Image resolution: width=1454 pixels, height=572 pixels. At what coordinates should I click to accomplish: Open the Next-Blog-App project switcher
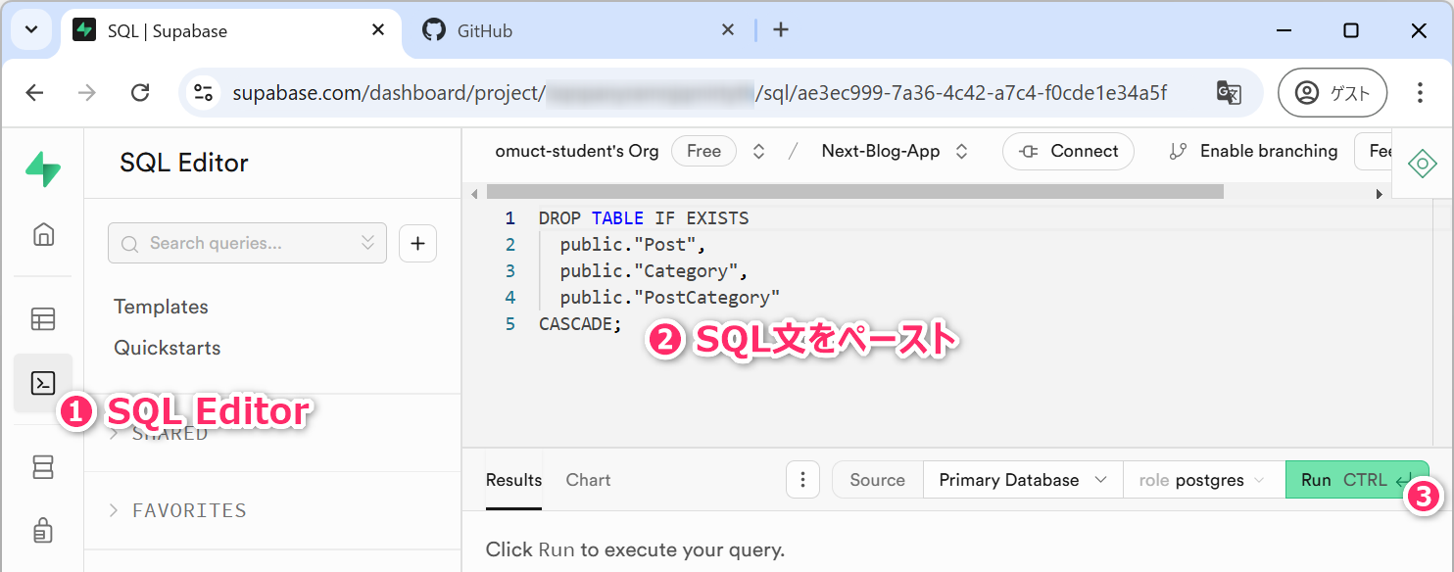tap(894, 151)
